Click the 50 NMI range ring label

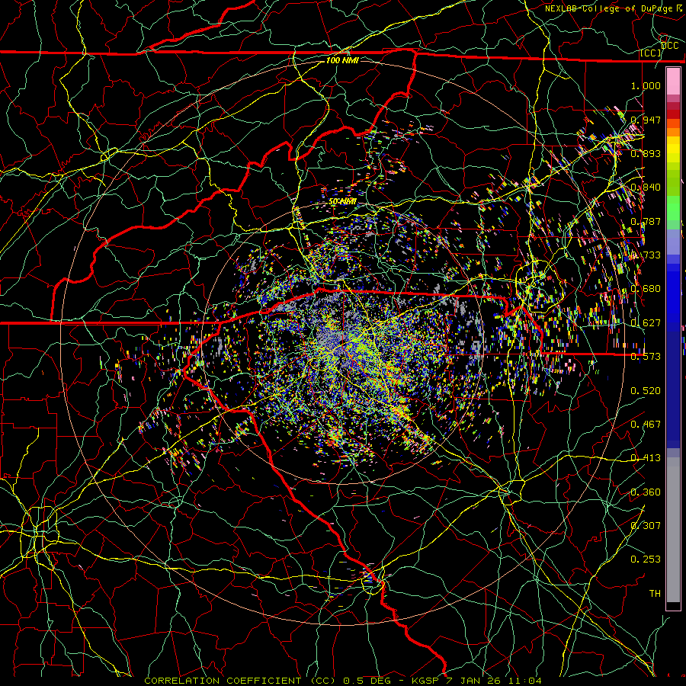point(342,202)
